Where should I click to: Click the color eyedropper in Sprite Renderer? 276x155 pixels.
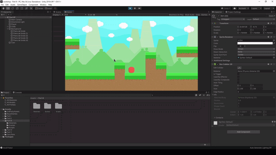274,43
